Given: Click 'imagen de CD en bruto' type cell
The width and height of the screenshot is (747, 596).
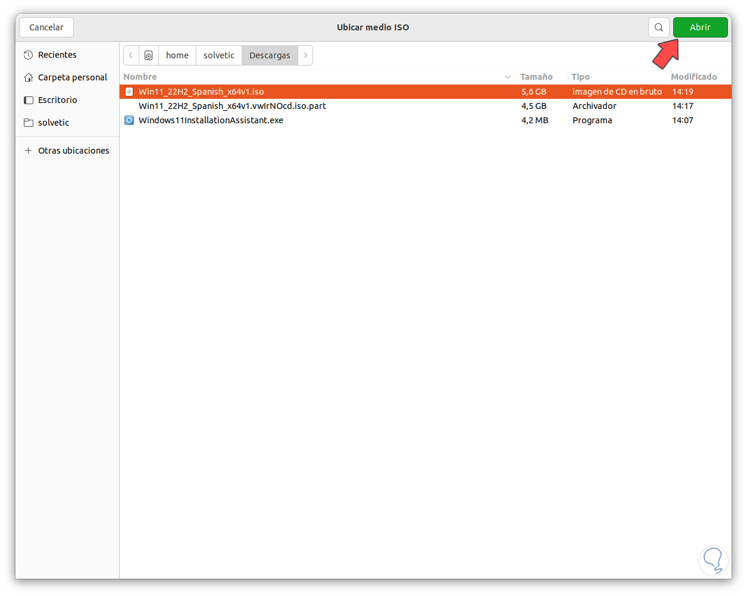Looking at the screenshot, I should tap(617, 92).
